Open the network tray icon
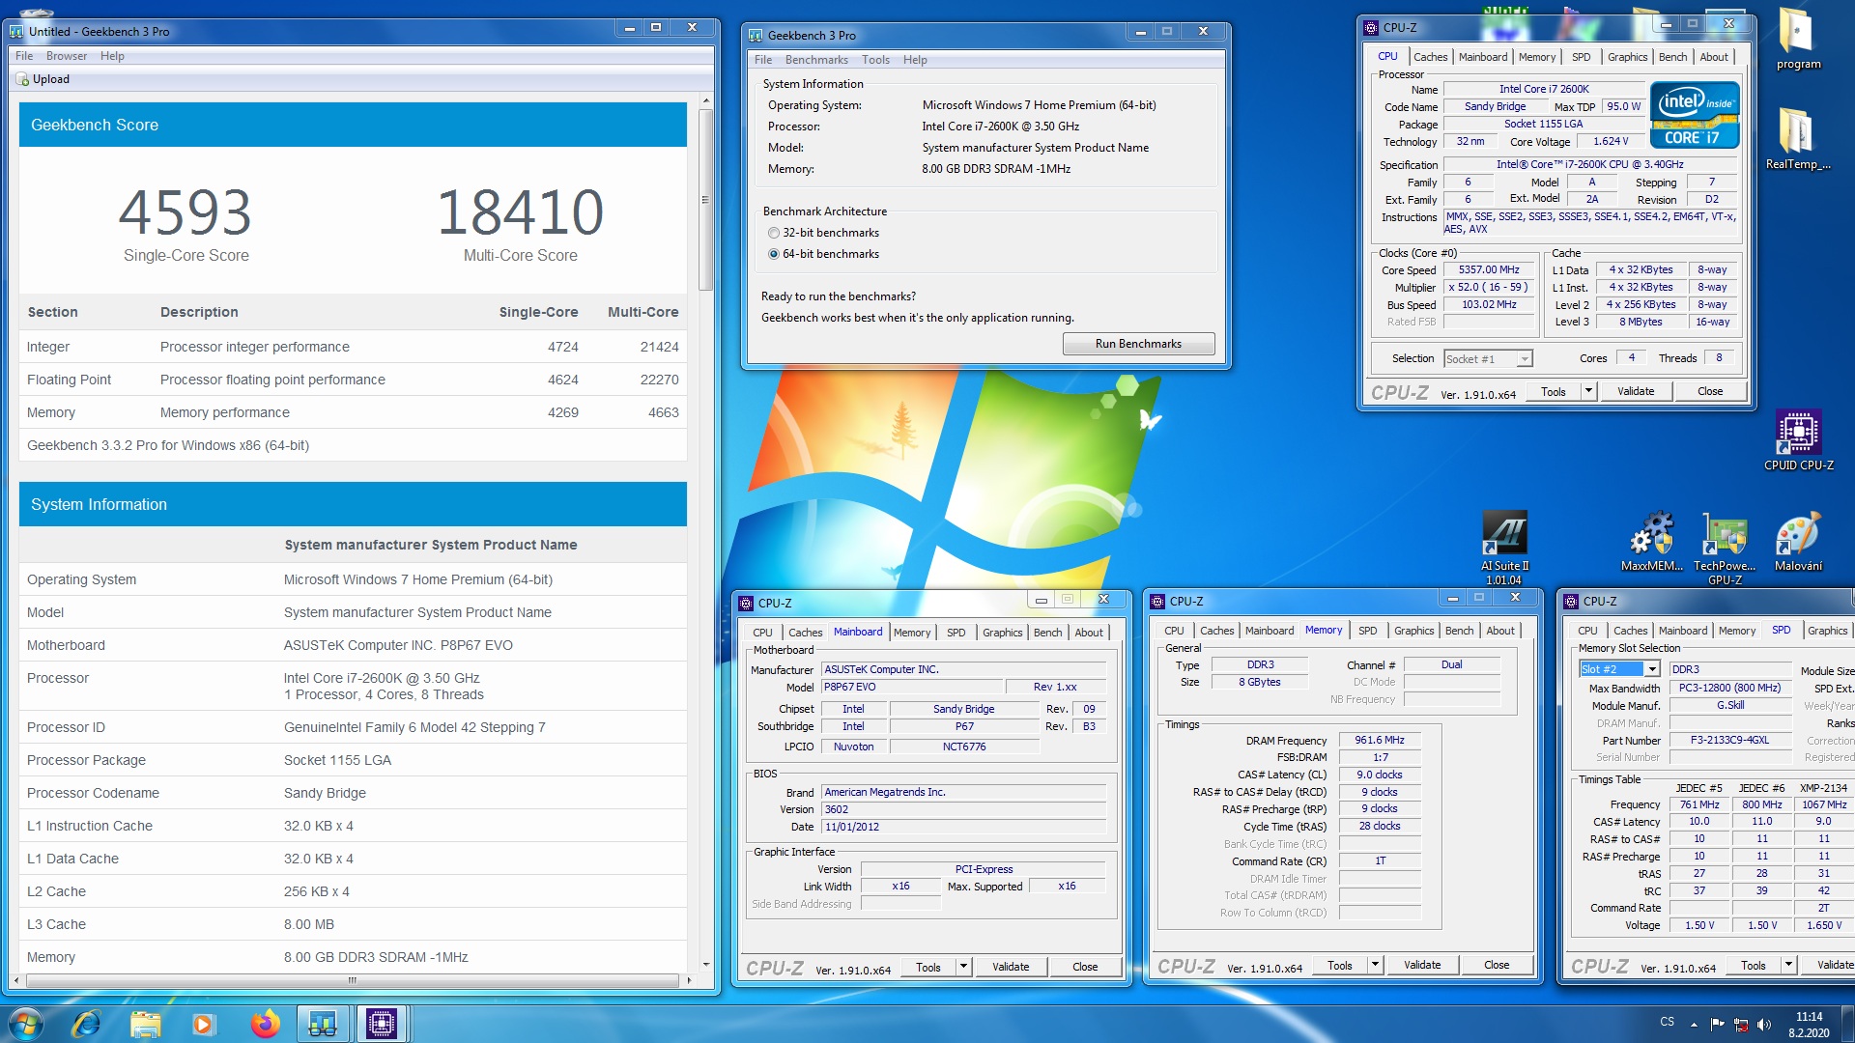Viewport: 1855px width, 1043px height. (x=1741, y=1024)
